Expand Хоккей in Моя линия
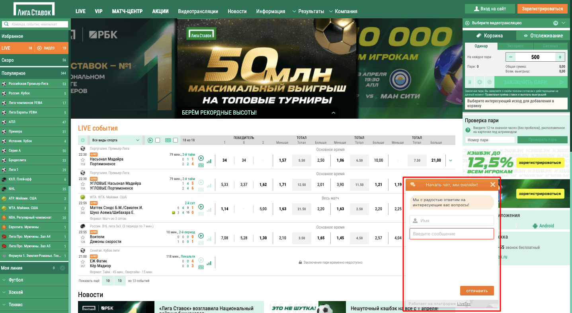572x313 pixels. 34,292
